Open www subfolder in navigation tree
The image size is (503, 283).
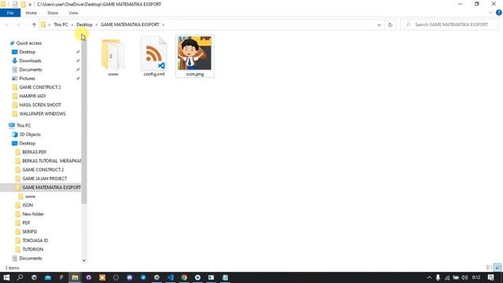[30, 197]
